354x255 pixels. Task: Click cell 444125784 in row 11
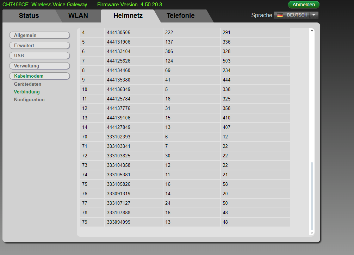[133, 99]
